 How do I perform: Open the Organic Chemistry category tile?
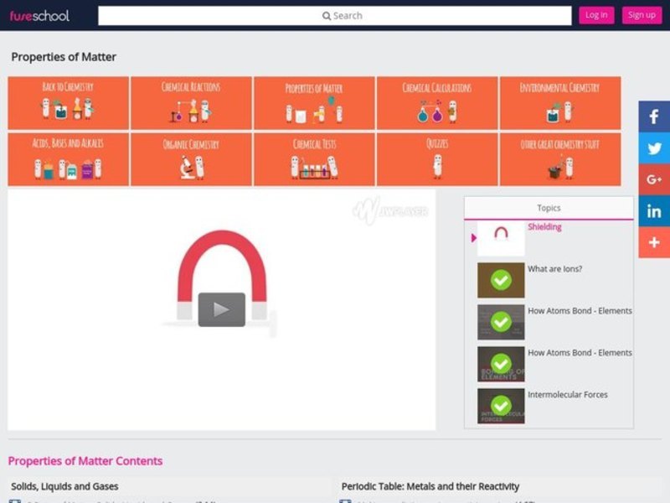pos(191,158)
